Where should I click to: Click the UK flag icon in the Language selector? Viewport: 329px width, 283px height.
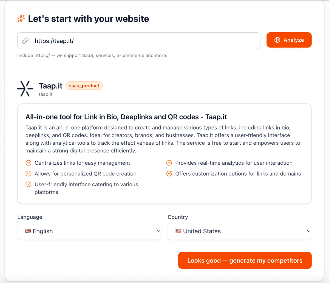[x=28, y=231]
